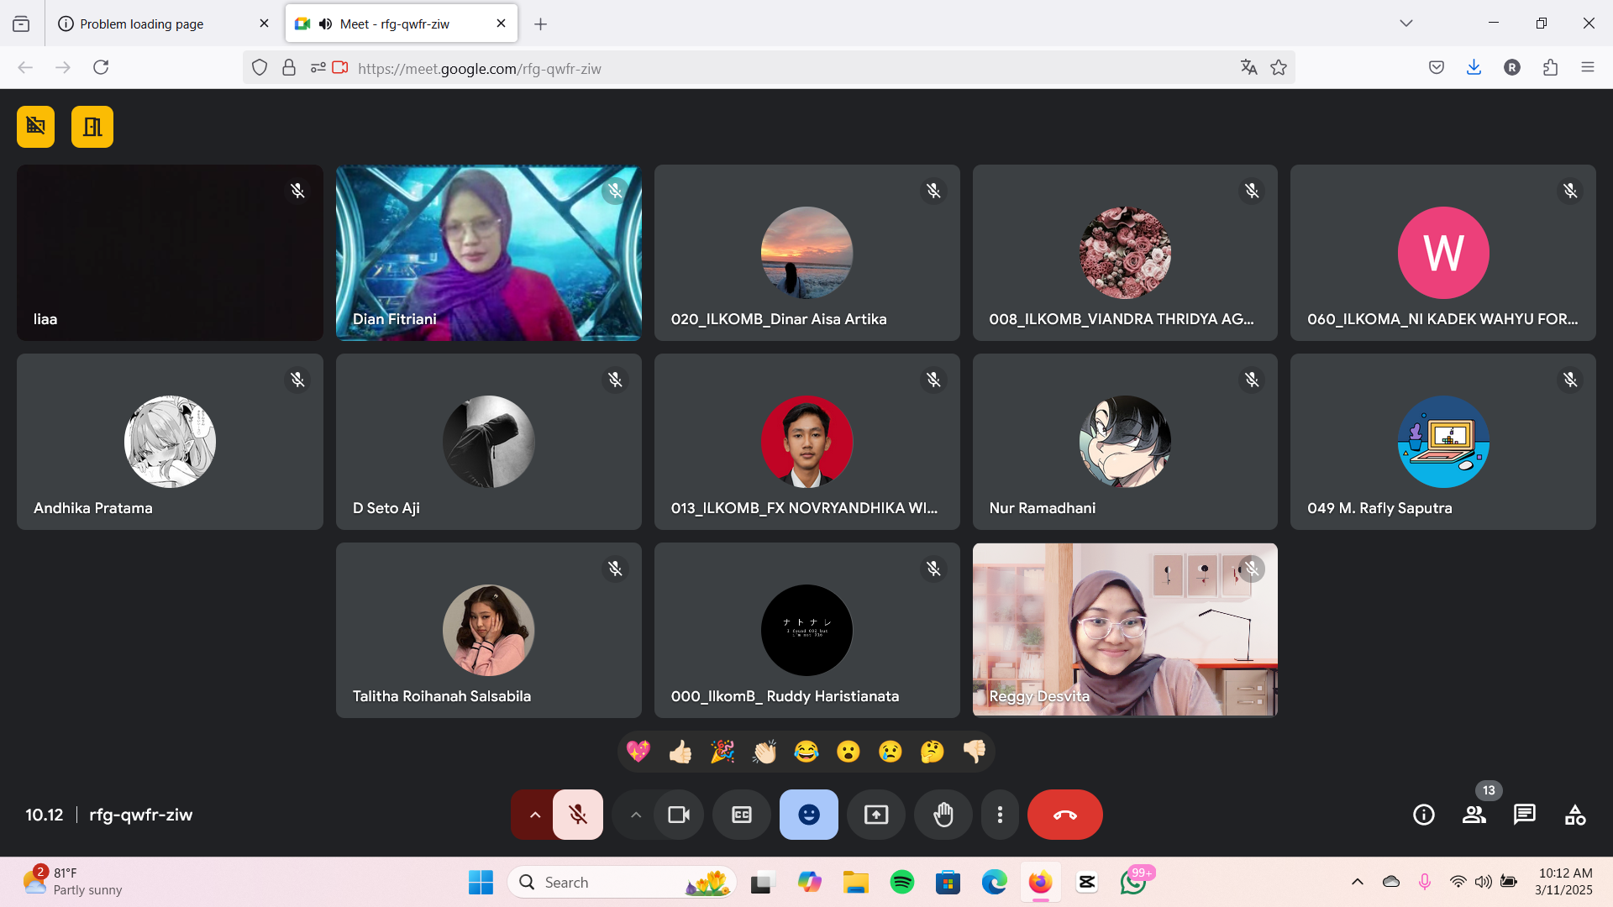Expand the video settings chevron
Viewport: 1613px width, 907px height.
pos(636,815)
